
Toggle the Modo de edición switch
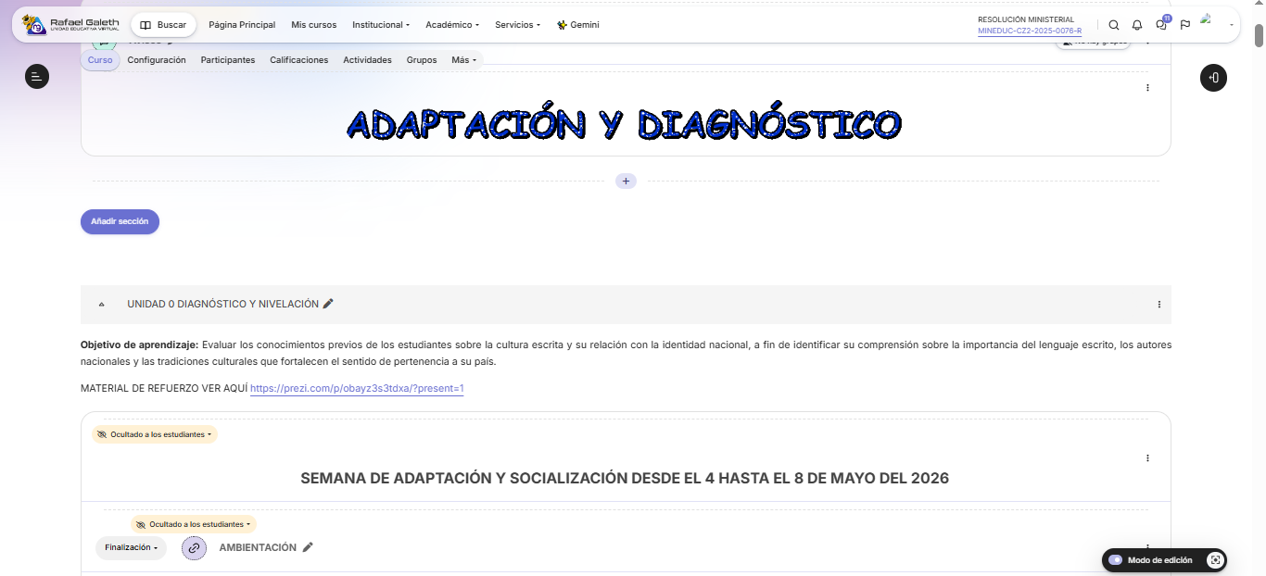(x=1116, y=560)
